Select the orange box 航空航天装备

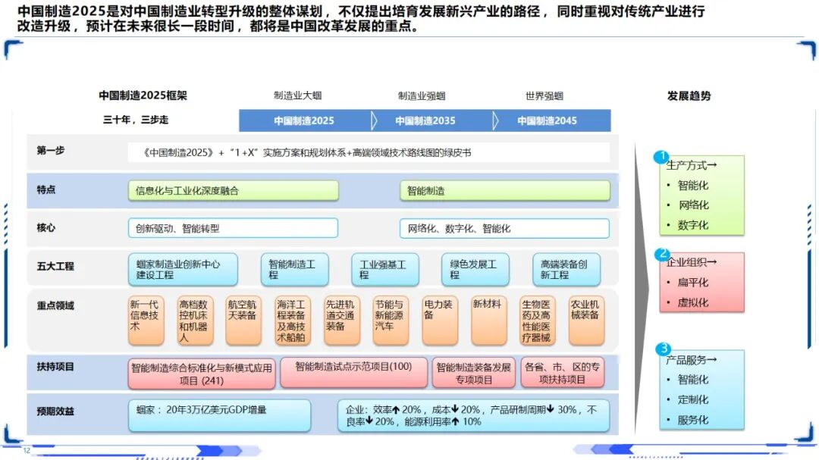243,321
